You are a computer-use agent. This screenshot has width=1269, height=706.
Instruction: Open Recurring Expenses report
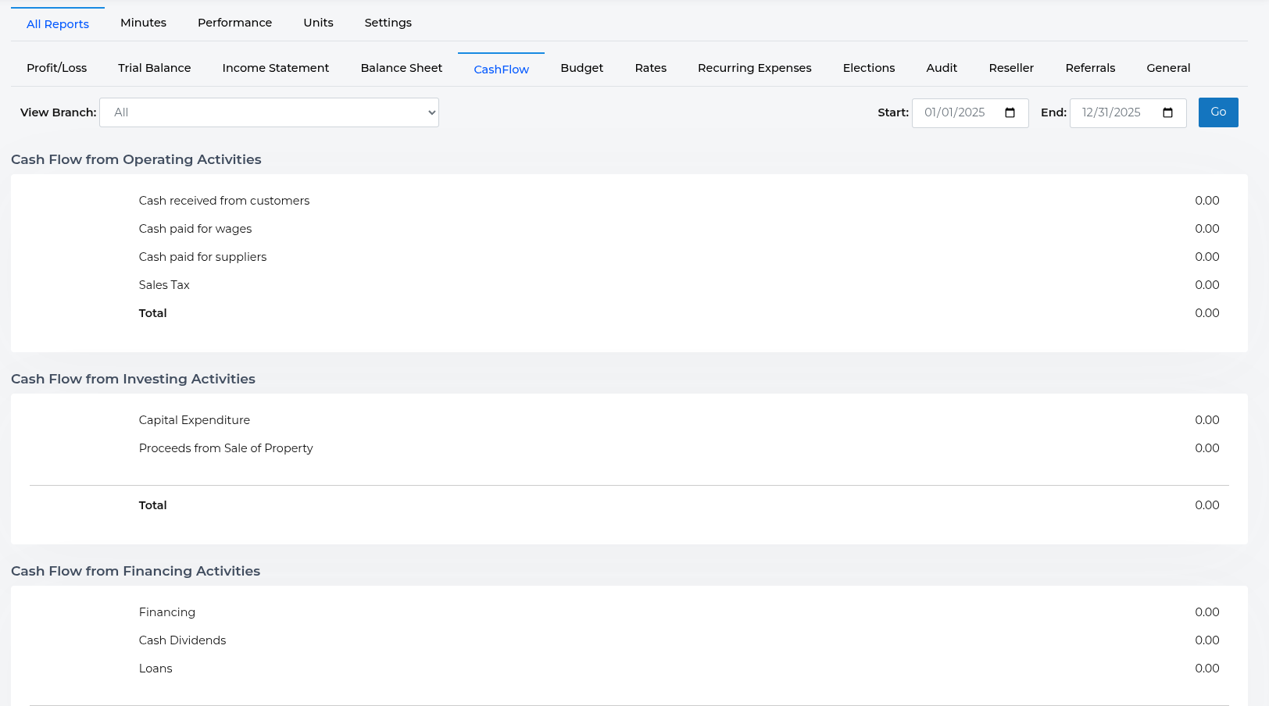pos(754,68)
